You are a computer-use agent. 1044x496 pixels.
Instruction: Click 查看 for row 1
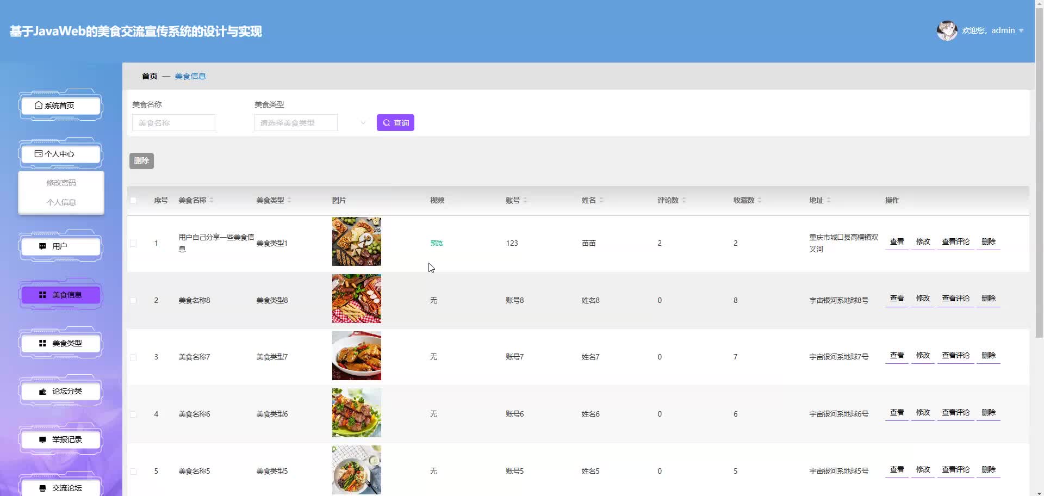897,241
